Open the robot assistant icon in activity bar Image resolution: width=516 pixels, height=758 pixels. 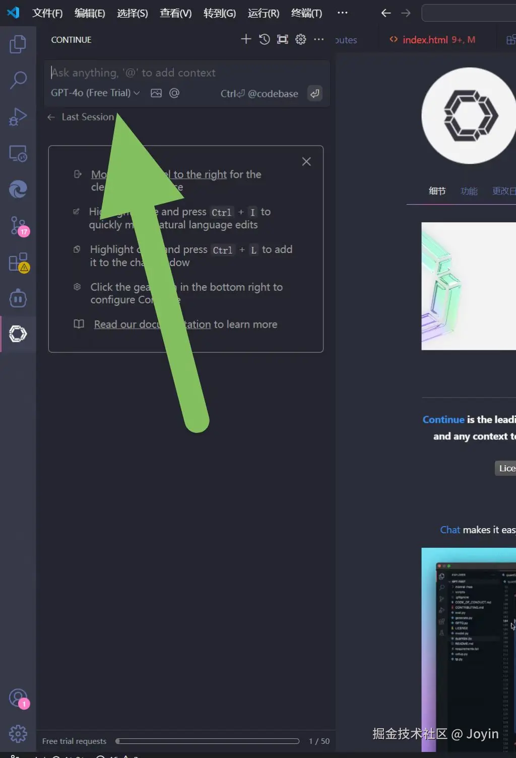click(x=18, y=298)
